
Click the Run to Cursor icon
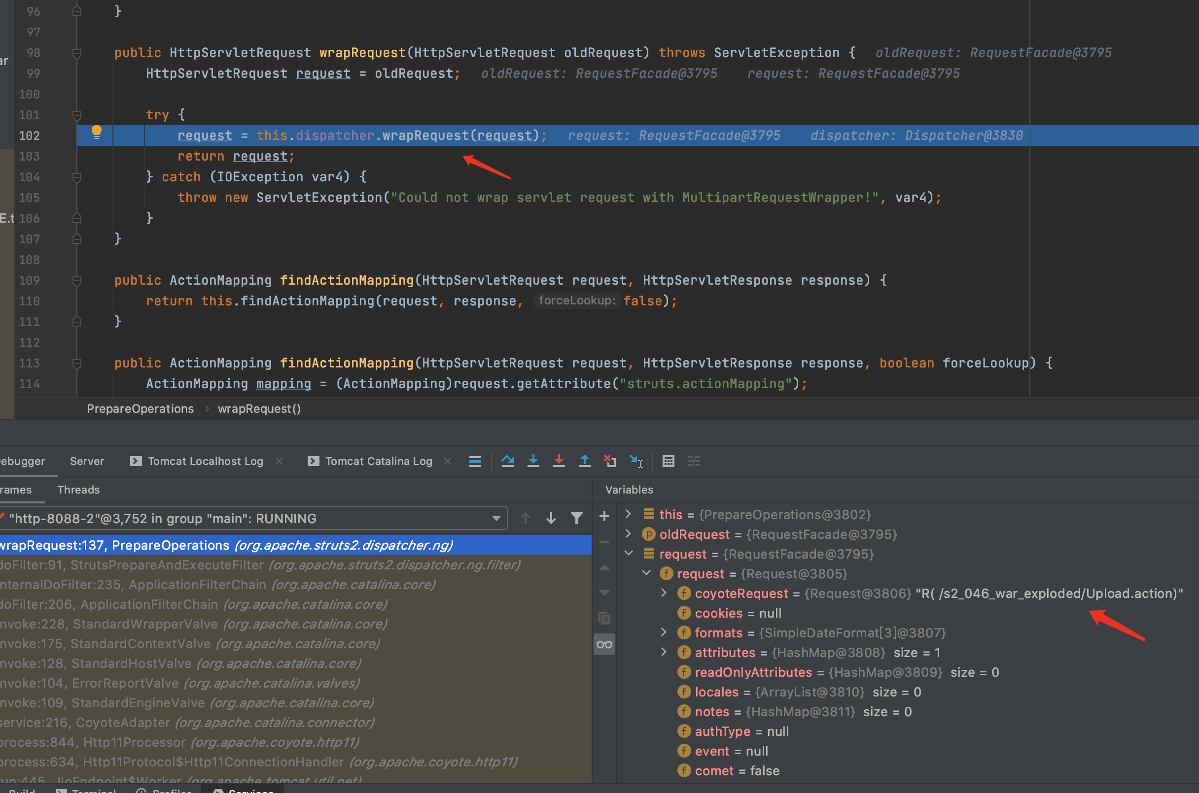636,461
